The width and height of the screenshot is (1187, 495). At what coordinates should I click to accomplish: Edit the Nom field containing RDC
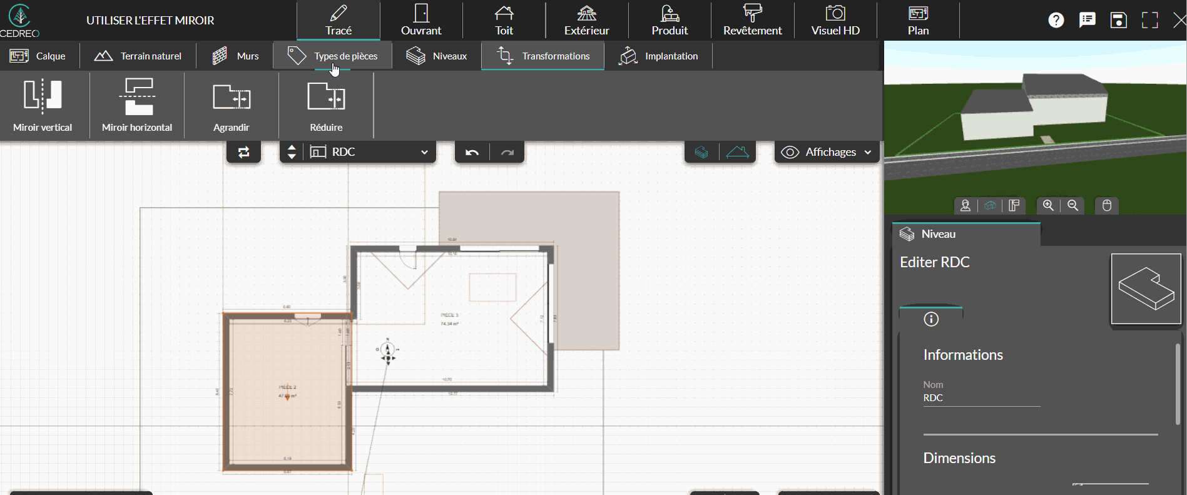(981, 398)
